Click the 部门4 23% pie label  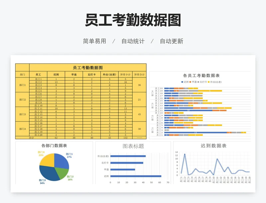tap(41, 154)
